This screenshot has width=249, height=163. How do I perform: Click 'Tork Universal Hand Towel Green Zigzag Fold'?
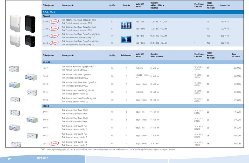click(x=79, y=98)
